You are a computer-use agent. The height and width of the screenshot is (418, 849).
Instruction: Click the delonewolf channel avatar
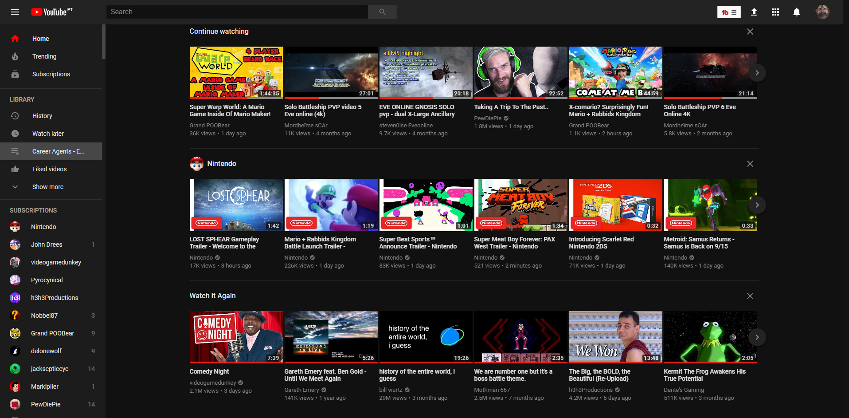15,351
